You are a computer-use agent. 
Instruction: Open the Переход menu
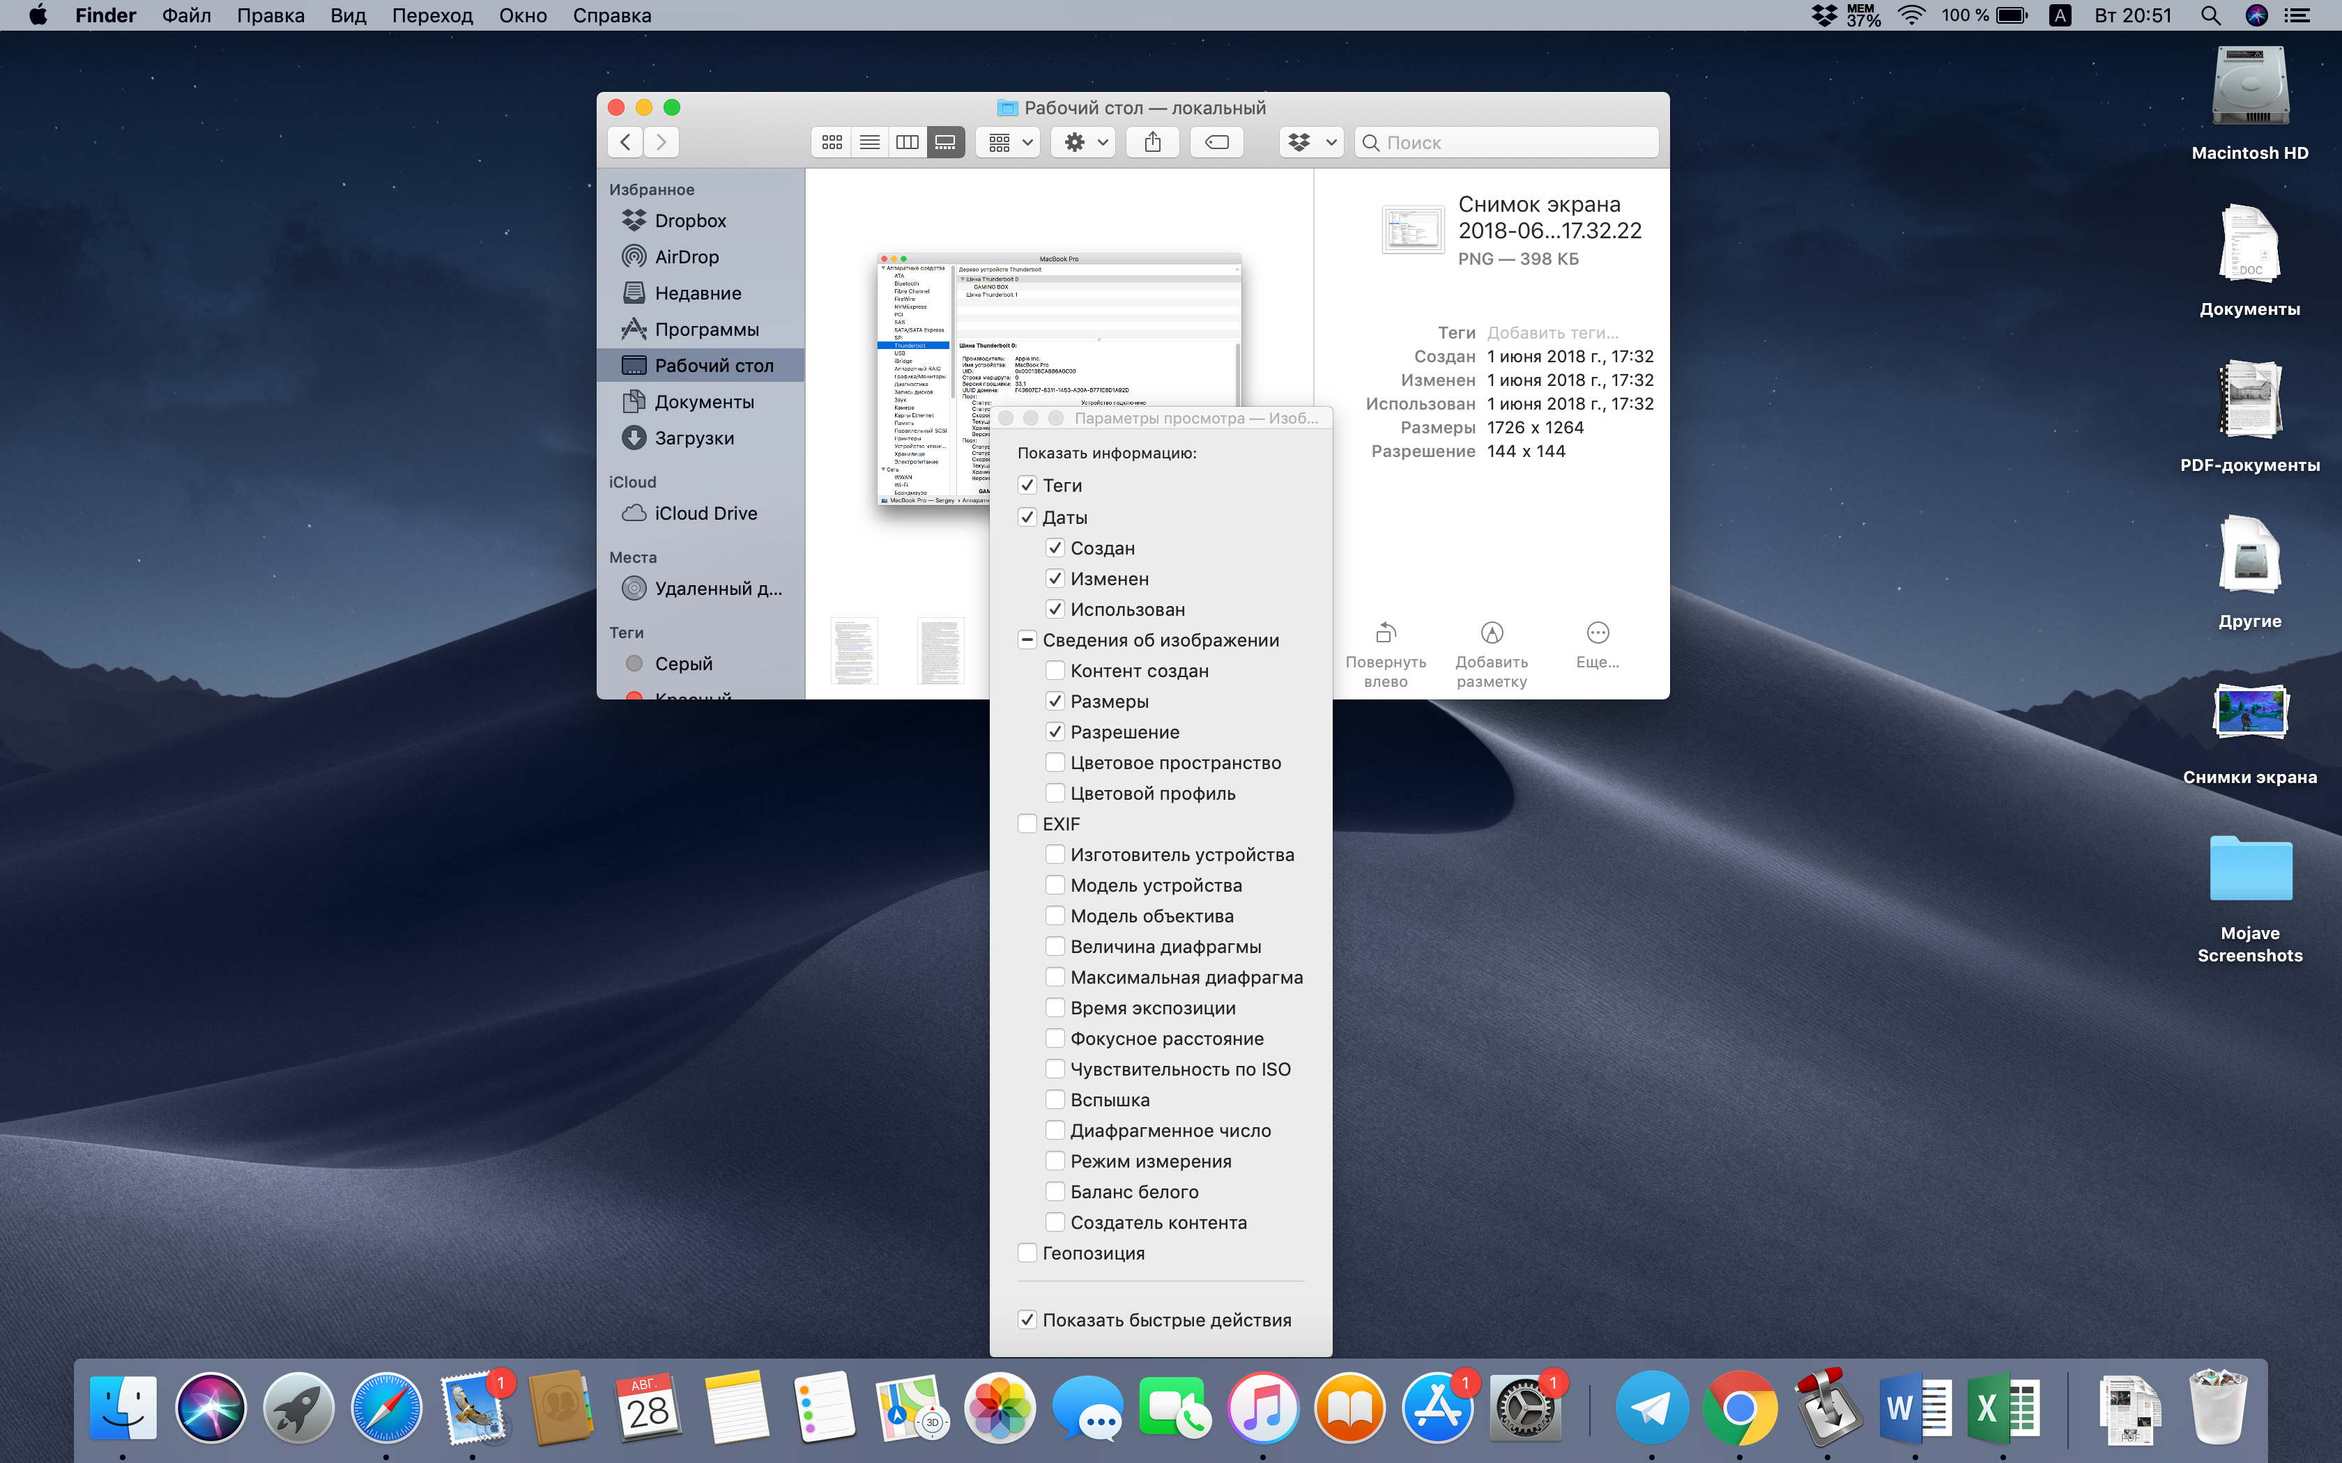pyautogui.click(x=431, y=15)
